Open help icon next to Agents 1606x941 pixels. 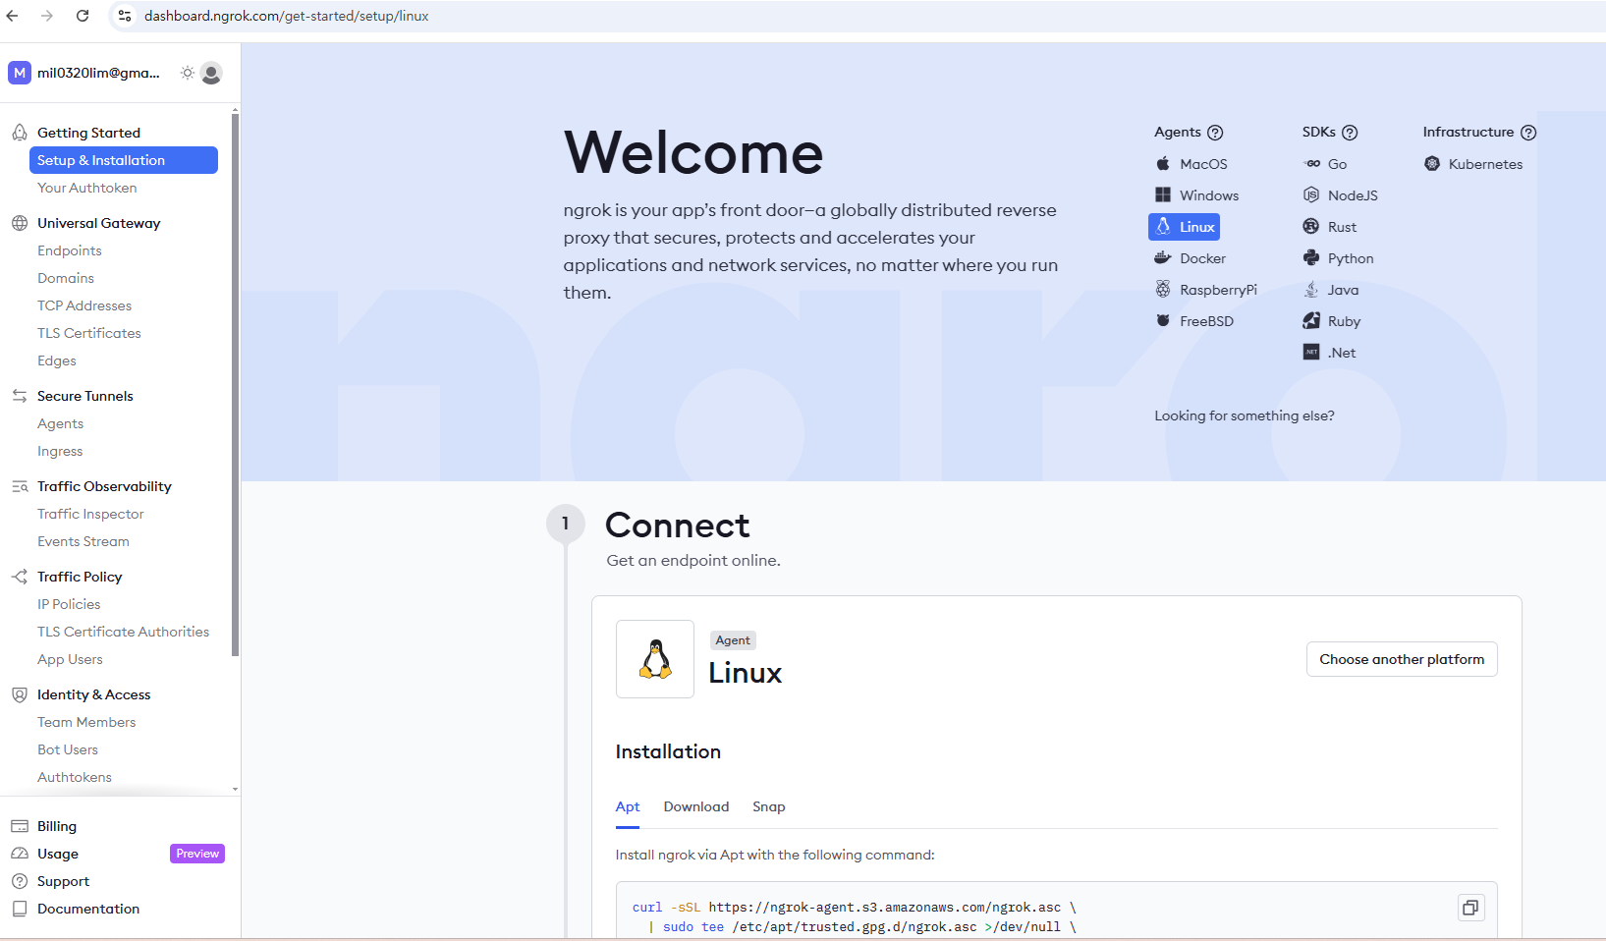click(x=1215, y=133)
